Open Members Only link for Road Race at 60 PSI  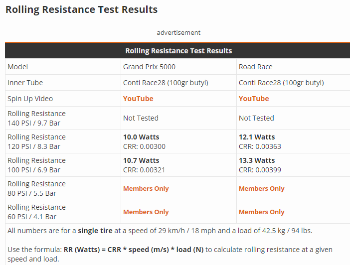tap(261, 212)
